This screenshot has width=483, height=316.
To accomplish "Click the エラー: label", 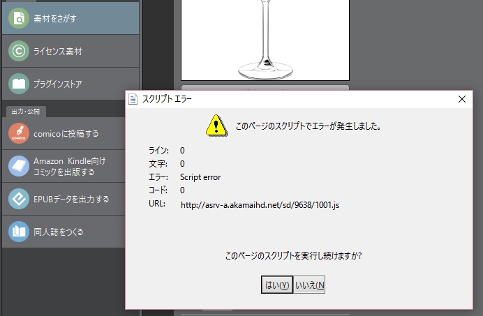I will click(158, 177).
